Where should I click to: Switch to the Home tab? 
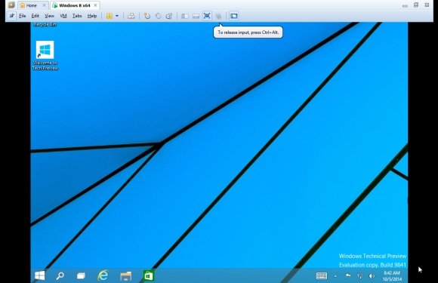coord(31,5)
